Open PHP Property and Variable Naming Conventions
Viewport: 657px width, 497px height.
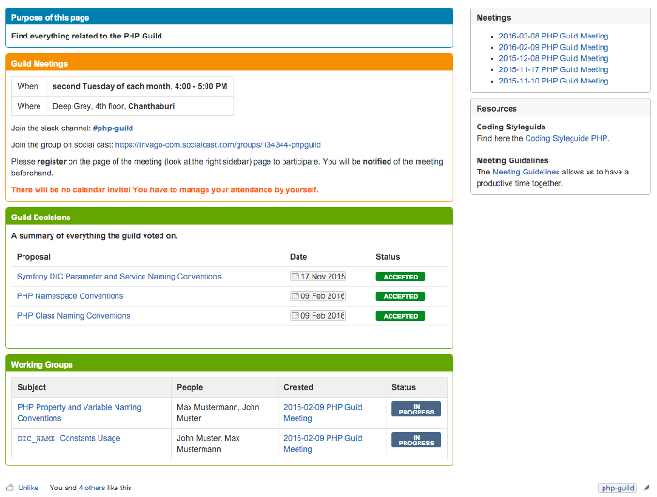[x=79, y=413]
